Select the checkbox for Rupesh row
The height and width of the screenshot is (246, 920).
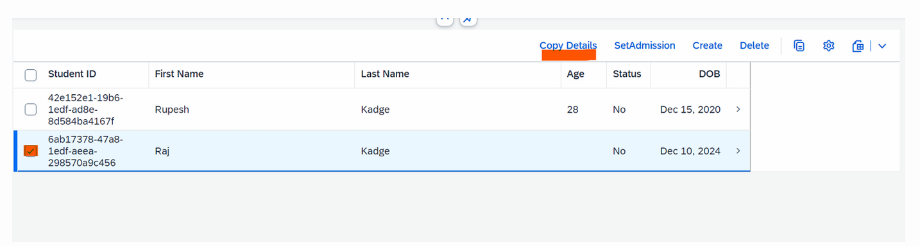[31, 110]
